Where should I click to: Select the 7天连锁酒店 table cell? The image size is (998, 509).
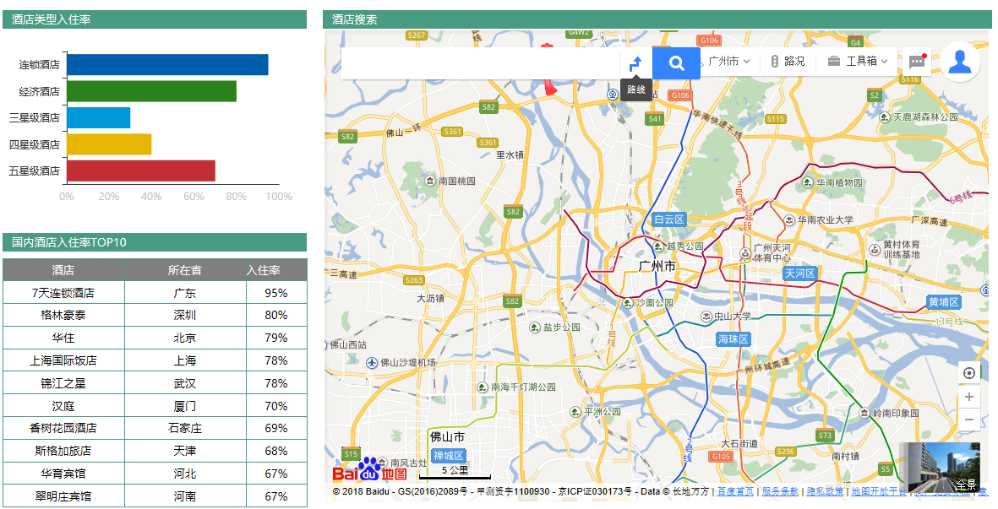pyautogui.click(x=63, y=293)
